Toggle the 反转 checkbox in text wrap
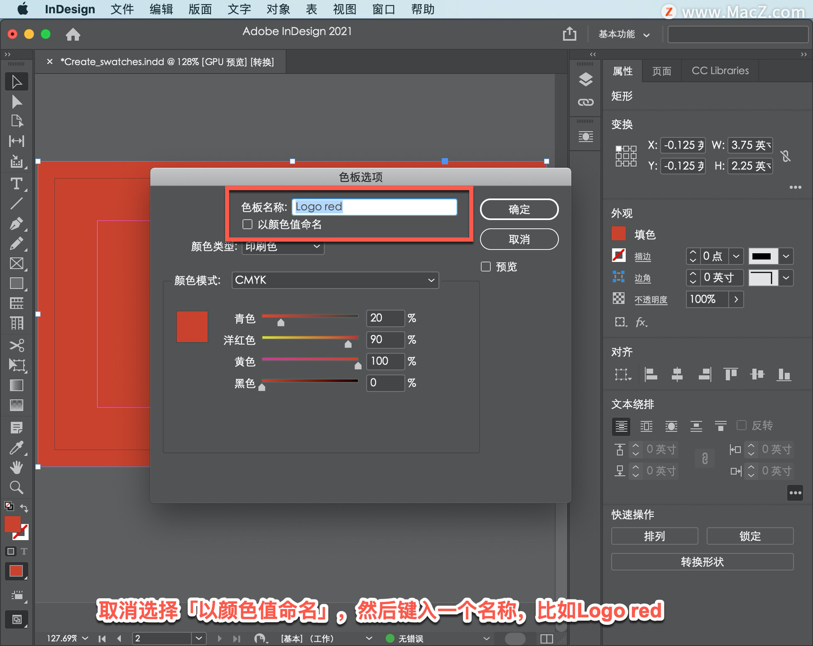This screenshot has height=646, width=813. click(741, 425)
